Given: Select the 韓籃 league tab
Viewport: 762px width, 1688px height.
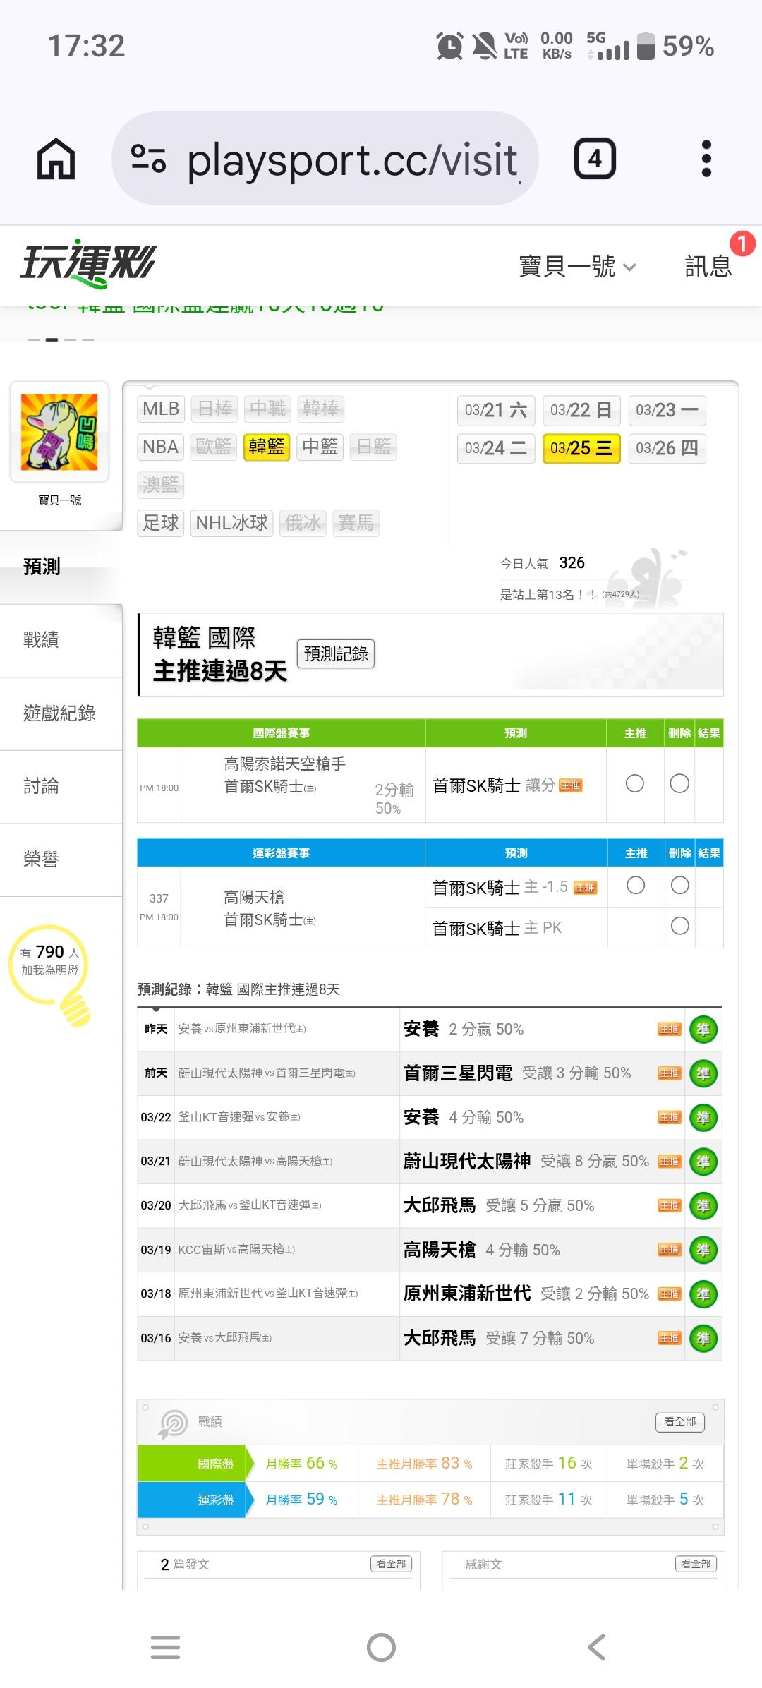Looking at the screenshot, I should tap(267, 447).
